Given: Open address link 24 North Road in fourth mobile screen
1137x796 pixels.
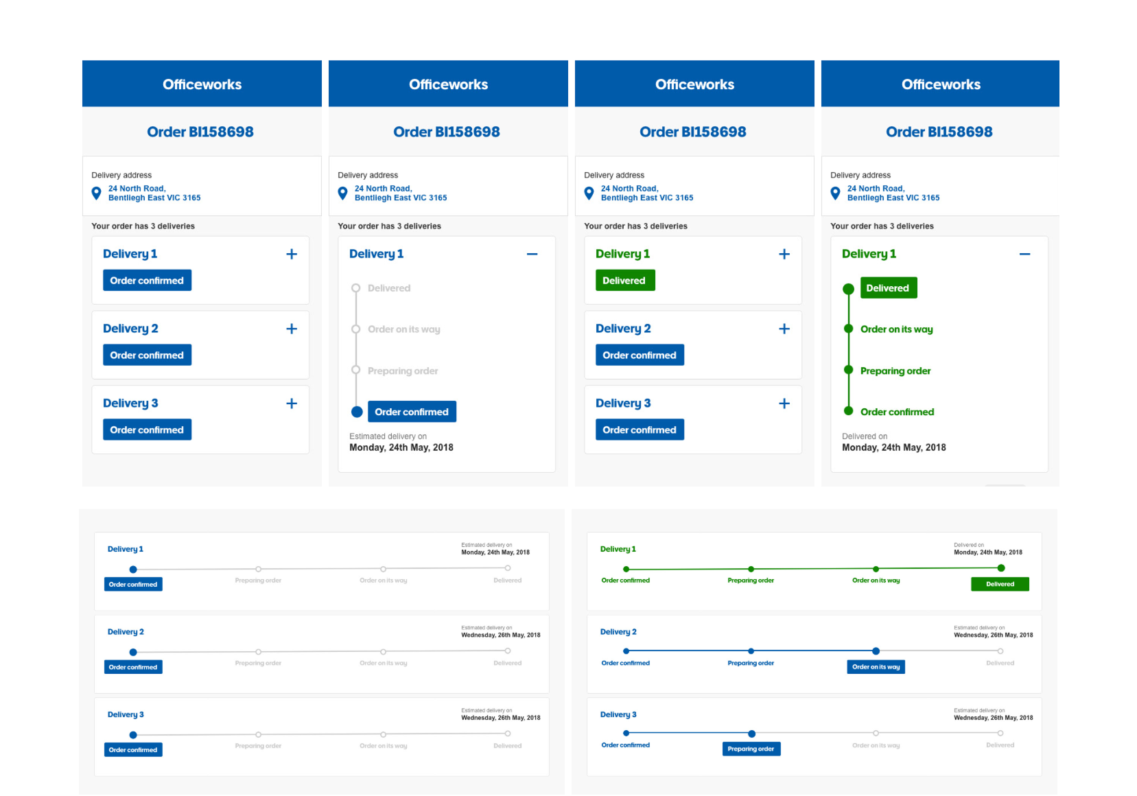Looking at the screenshot, I should click(893, 193).
